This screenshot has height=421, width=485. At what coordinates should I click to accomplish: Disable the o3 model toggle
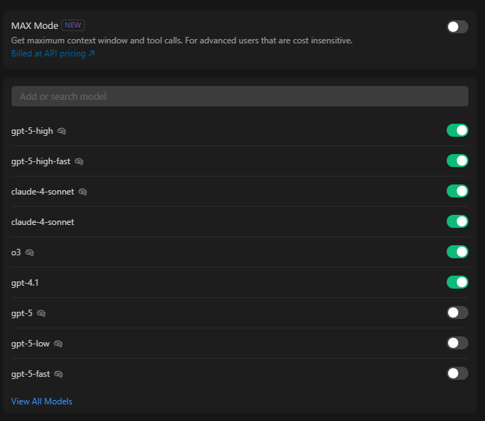(457, 252)
